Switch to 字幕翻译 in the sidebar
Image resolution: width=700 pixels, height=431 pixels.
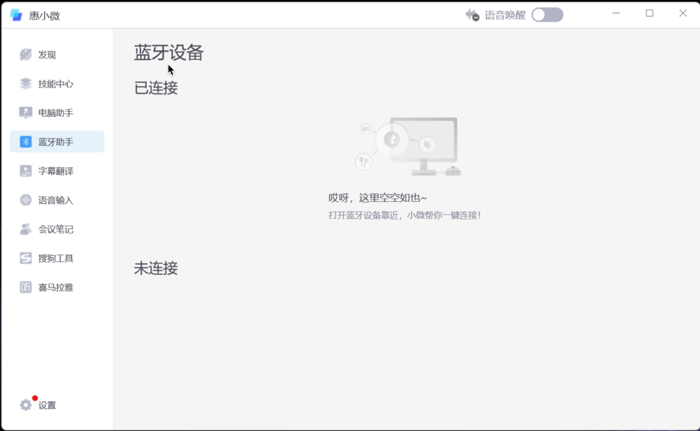coord(57,171)
